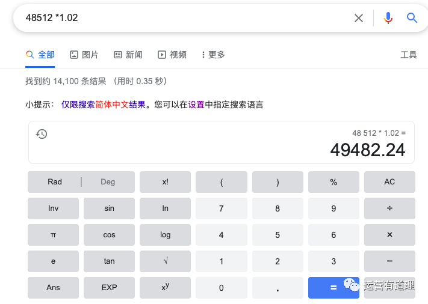428x304 pixels.
Task: Click the sin key
Action: [x=109, y=208]
